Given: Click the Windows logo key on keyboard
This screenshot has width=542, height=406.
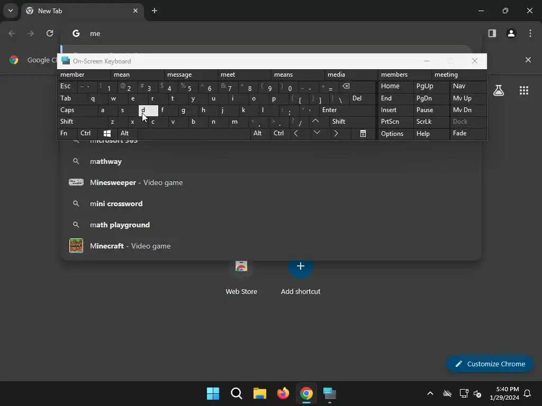Looking at the screenshot, I should click(x=107, y=133).
